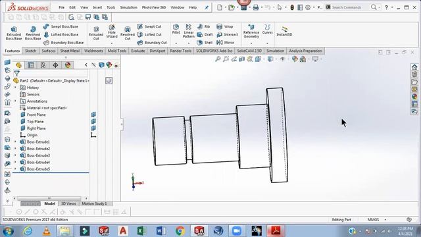Toggle Origin visibility in display pane
The width and height of the screenshot is (421, 237).
(93, 135)
